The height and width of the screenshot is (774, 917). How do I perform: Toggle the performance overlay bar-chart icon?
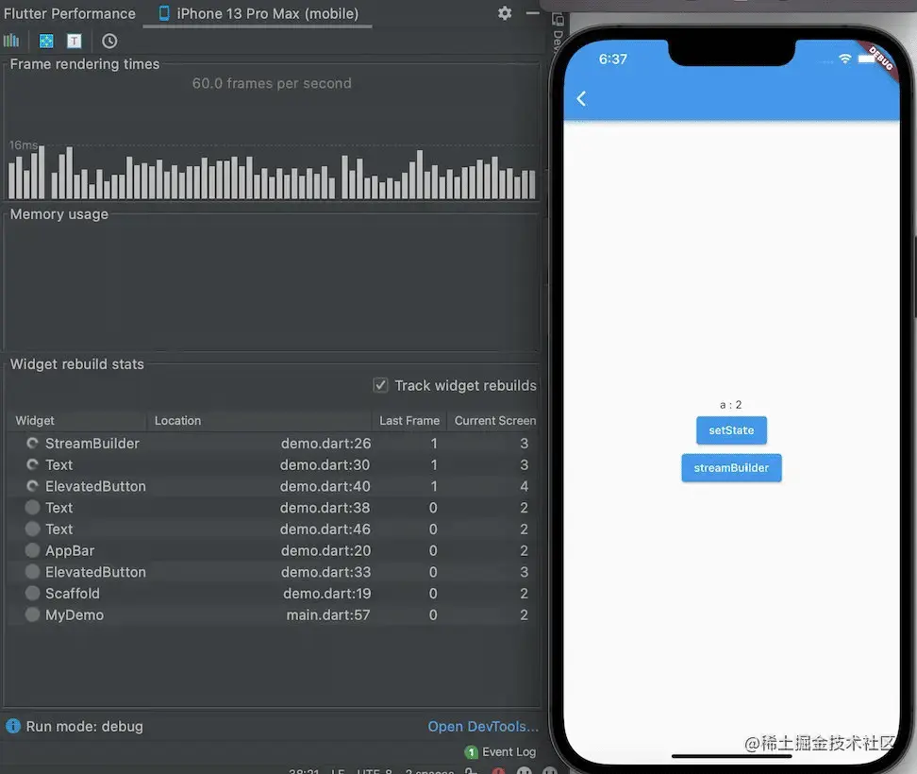click(x=11, y=41)
